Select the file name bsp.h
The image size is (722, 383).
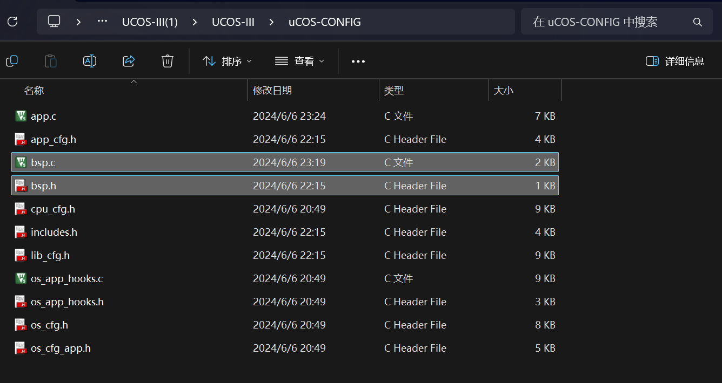43,186
